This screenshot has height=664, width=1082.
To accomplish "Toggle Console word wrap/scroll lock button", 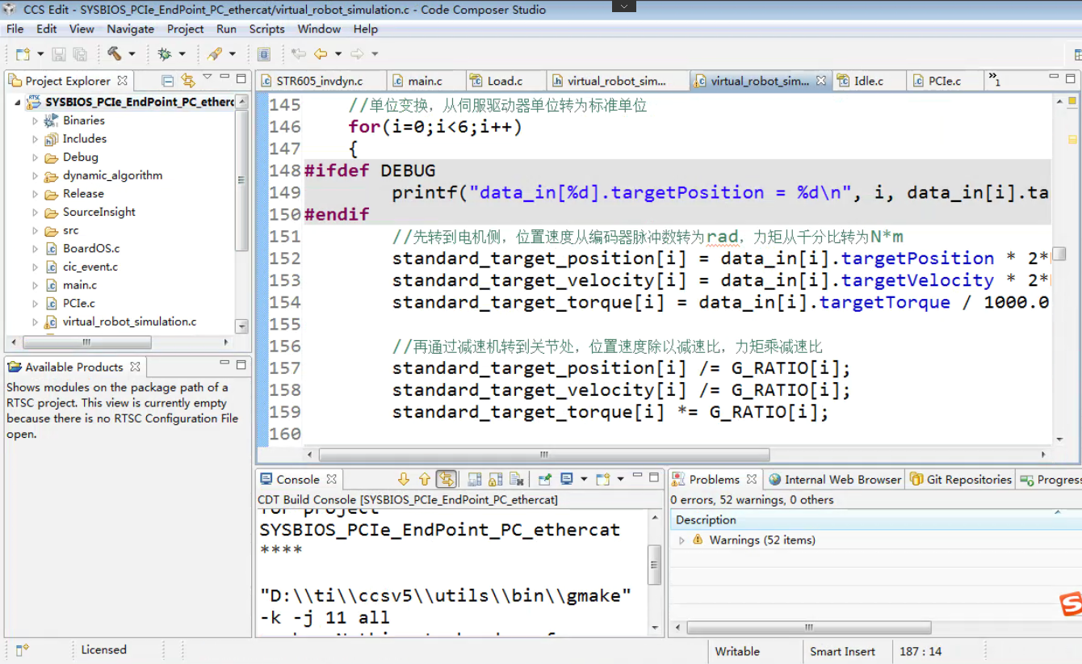I will point(446,479).
